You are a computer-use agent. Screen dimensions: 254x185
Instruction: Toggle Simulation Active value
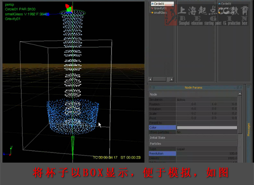(207, 100)
